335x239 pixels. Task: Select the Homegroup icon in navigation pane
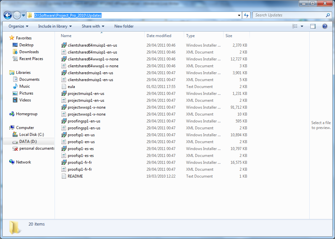[12, 114]
